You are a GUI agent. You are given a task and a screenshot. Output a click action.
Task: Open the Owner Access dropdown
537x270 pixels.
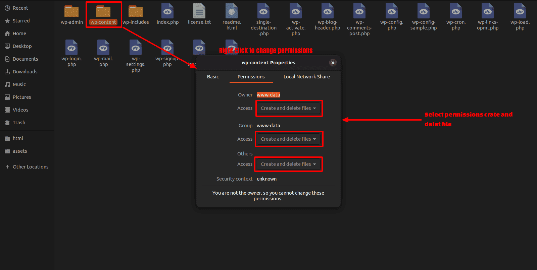[289, 108]
